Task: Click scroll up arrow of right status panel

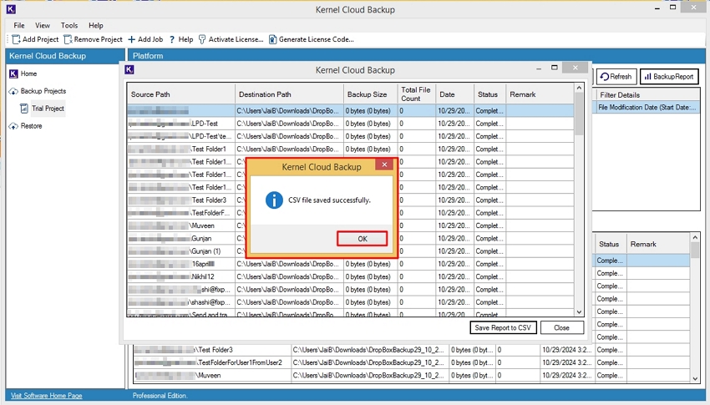Action: point(695,237)
